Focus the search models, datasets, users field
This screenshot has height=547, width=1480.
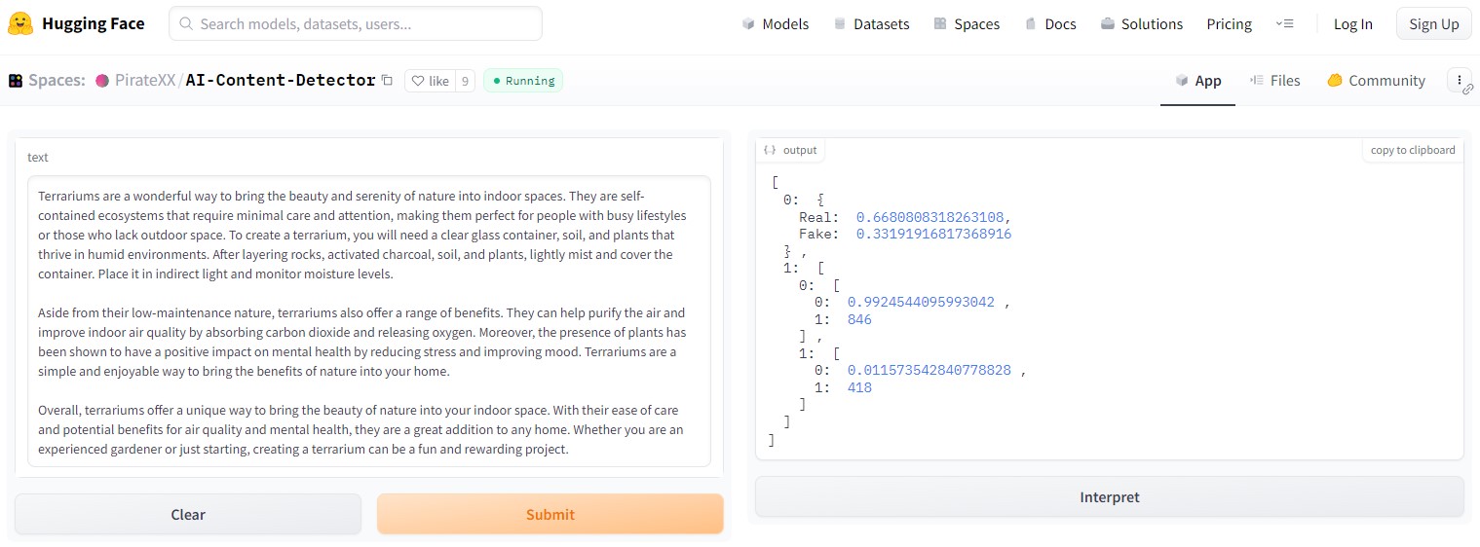pos(356,23)
